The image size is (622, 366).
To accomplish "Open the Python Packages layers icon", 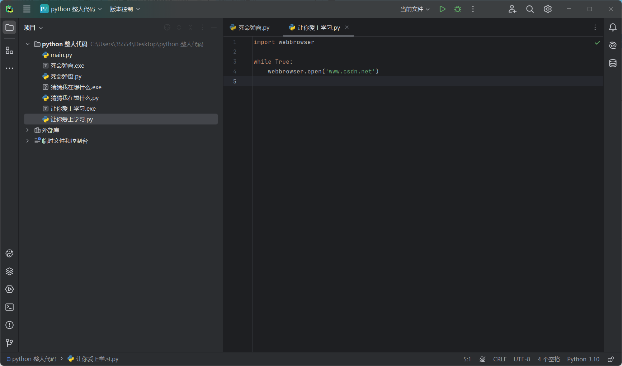I will coord(10,271).
